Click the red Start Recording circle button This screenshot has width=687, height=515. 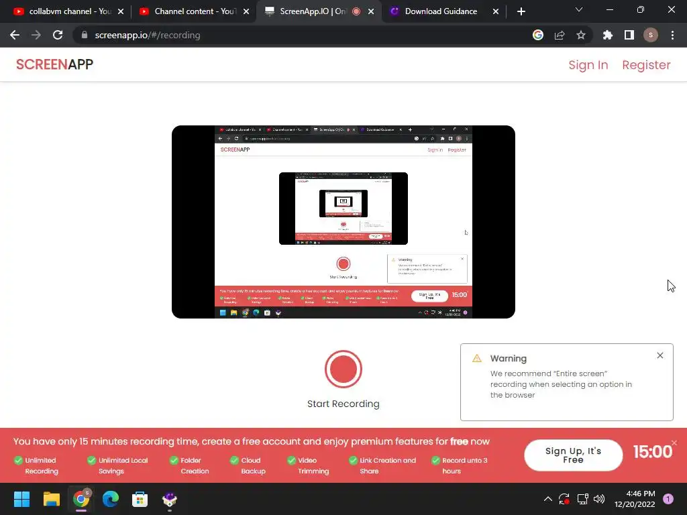(343, 369)
